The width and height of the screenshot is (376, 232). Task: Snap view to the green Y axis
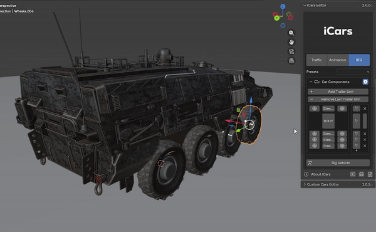pyautogui.click(x=277, y=18)
